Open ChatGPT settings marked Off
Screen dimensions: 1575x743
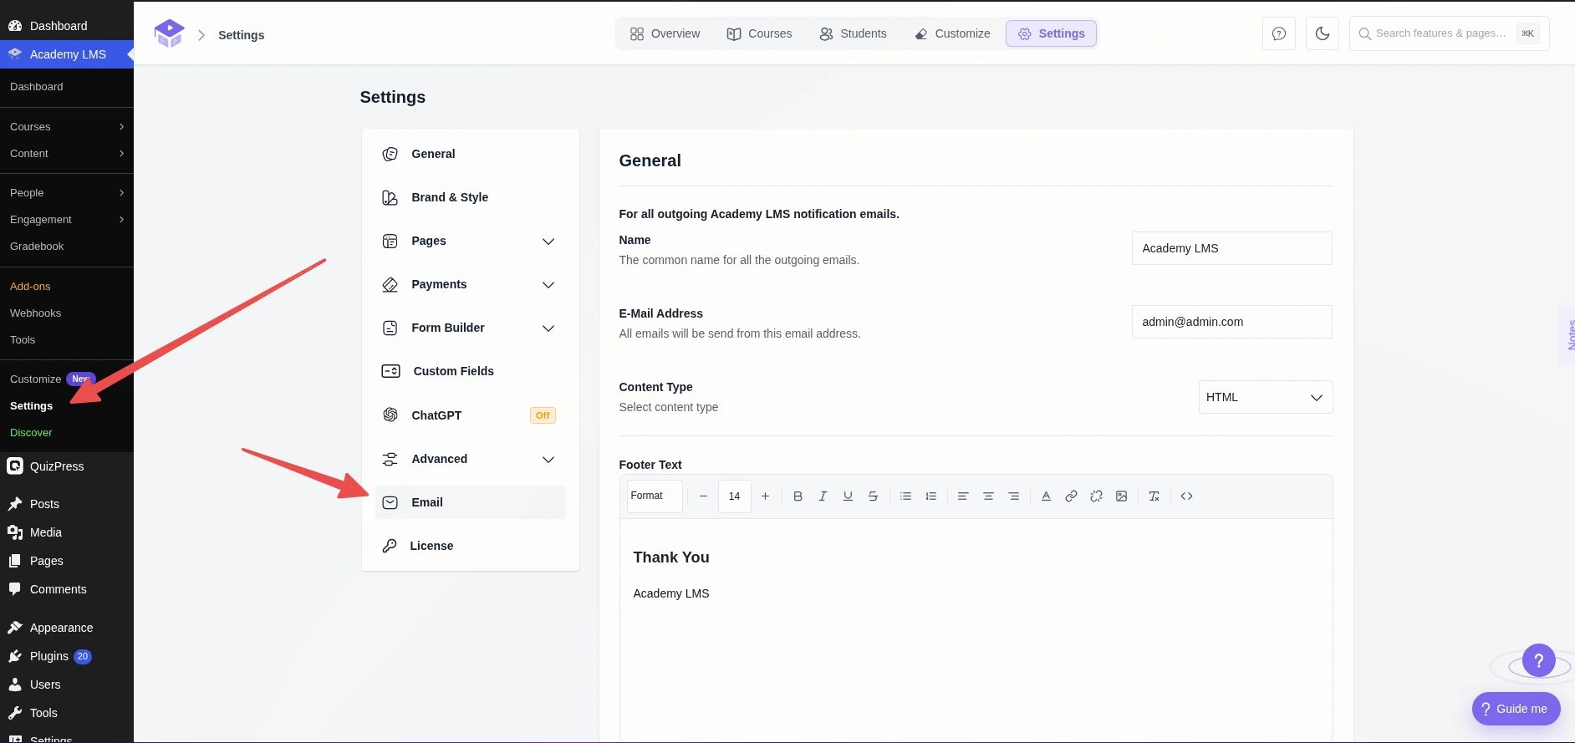click(470, 415)
